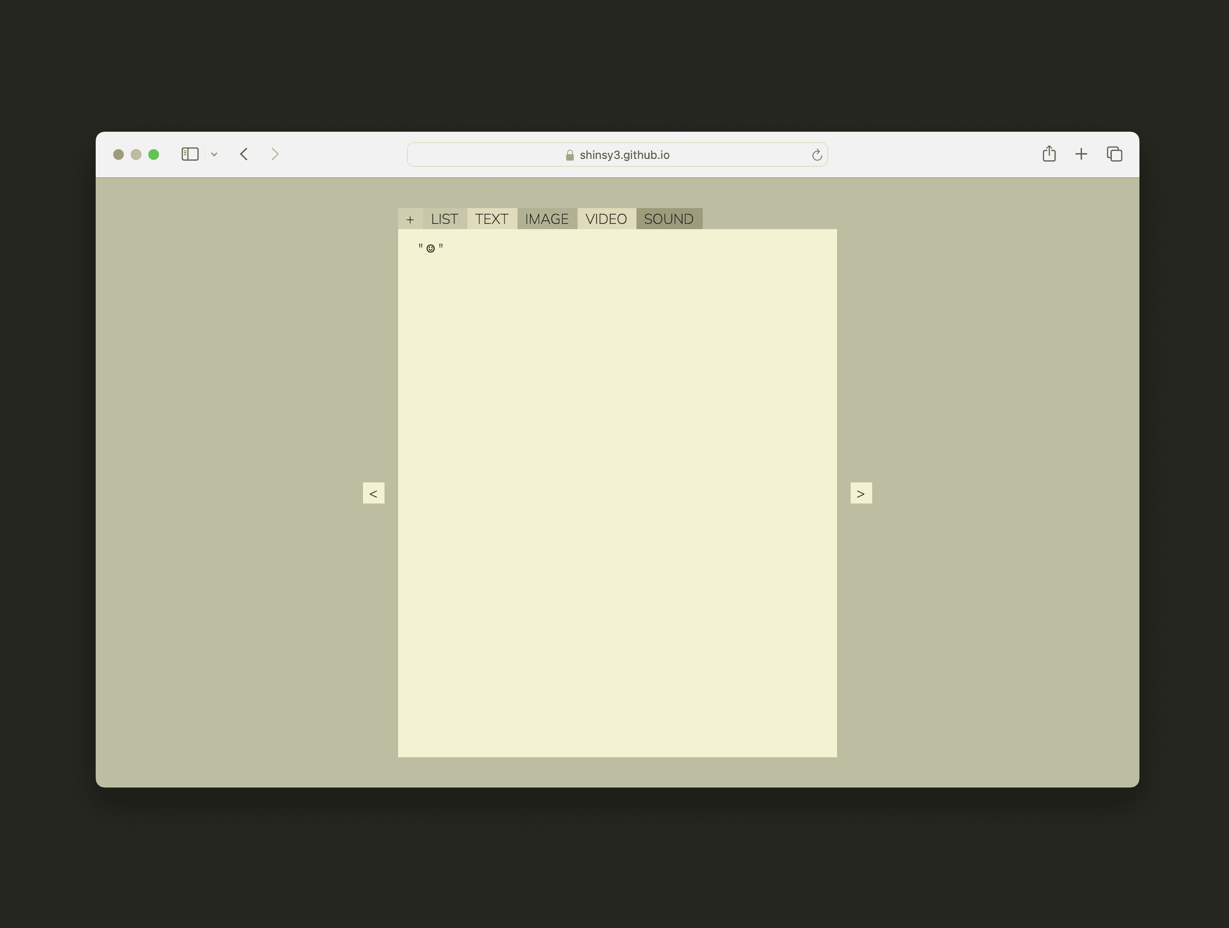Toggle the browser sidebar icon
Screen dimensions: 1229x928
pos(190,154)
